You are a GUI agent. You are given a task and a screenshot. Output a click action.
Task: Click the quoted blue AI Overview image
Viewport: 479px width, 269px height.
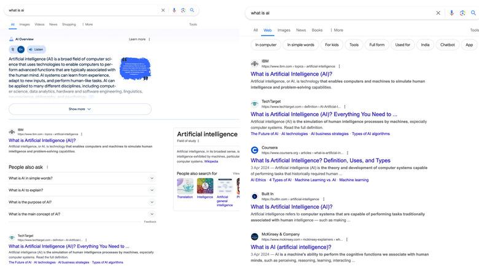pos(135,69)
